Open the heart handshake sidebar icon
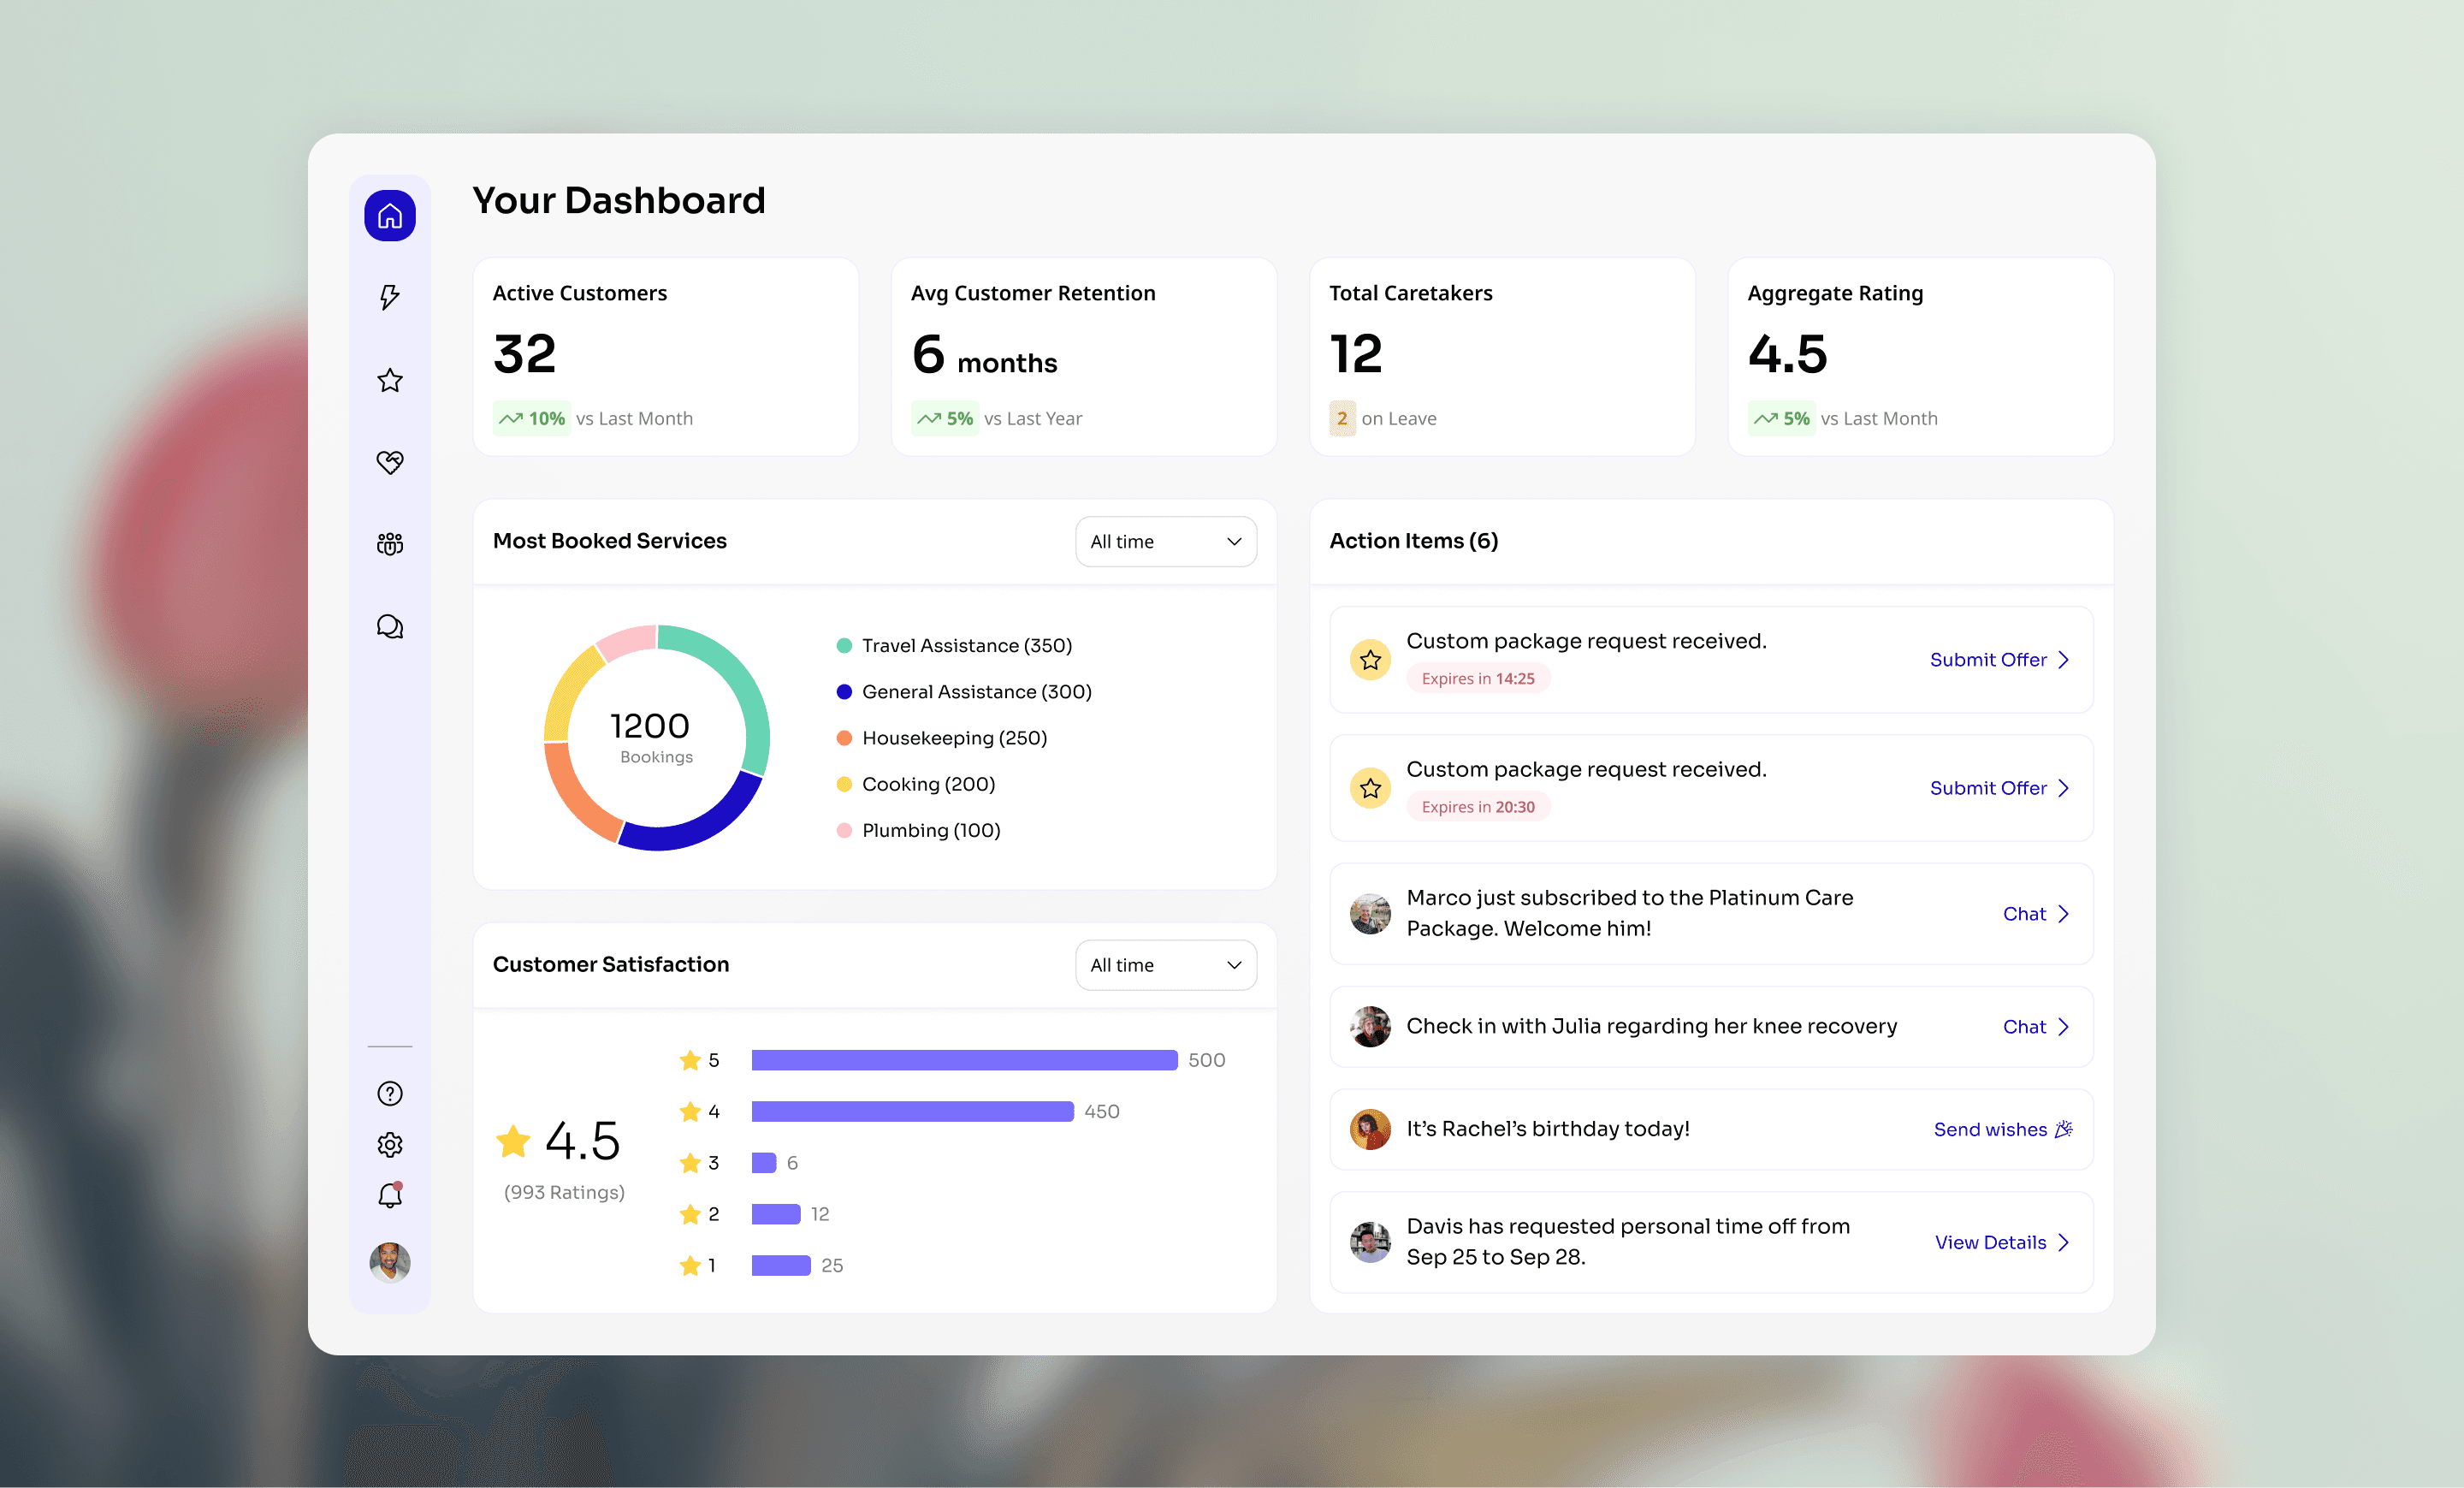 (x=390, y=462)
